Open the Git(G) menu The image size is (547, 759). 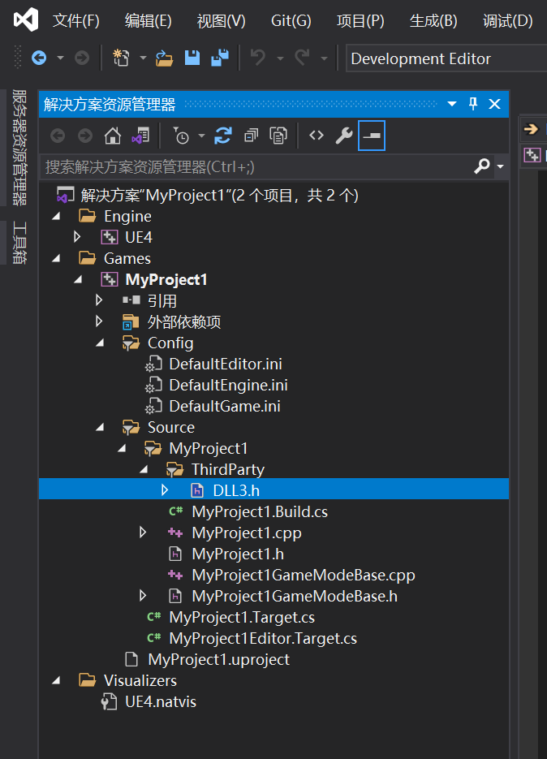(x=291, y=20)
